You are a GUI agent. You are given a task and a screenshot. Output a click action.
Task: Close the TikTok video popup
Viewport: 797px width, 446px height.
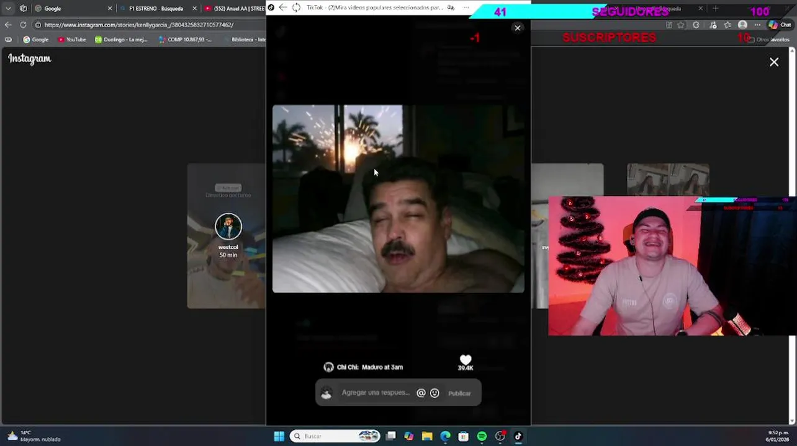click(518, 28)
